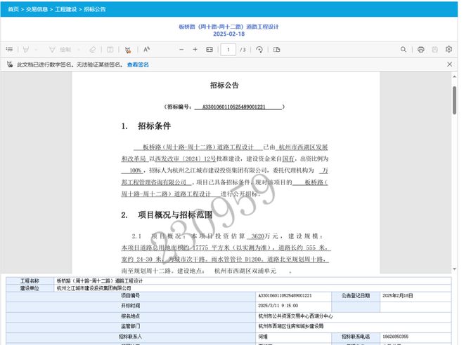Viewport: 464px width, 345px height.
Task: Open search in PDF document
Action: coord(404,49)
